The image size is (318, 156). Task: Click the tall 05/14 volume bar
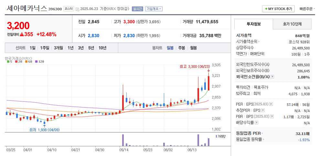tap(123, 140)
